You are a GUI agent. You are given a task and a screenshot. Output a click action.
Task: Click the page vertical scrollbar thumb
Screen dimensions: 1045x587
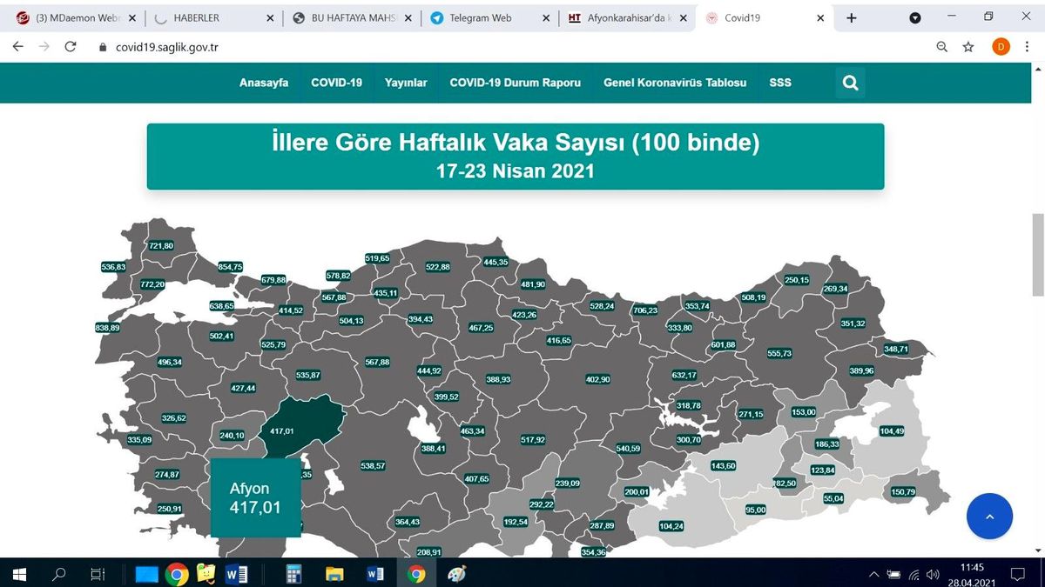point(1038,255)
